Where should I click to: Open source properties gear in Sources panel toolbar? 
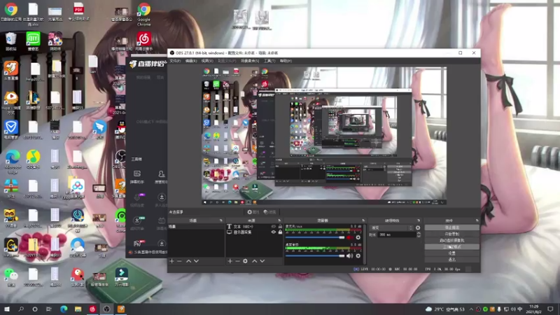pyautogui.click(x=246, y=261)
